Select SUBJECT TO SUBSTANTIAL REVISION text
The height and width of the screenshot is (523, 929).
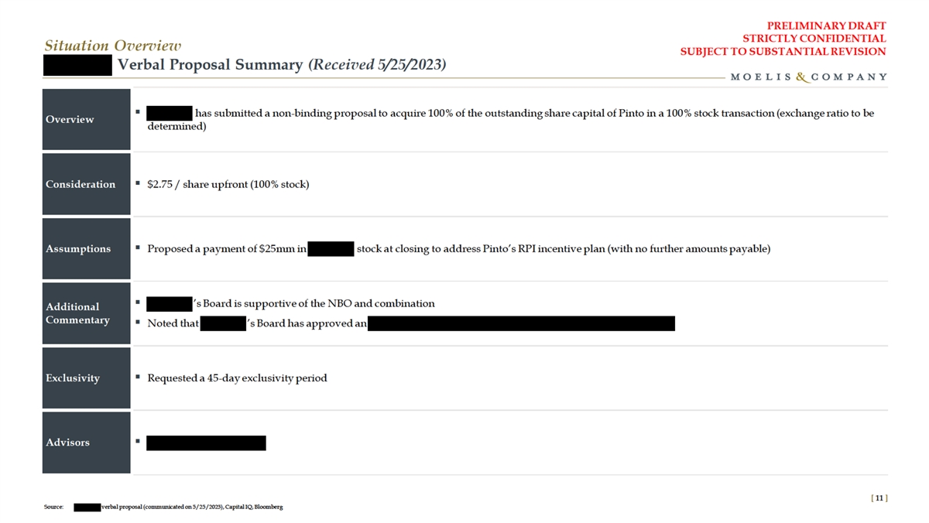(x=783, y=52)
